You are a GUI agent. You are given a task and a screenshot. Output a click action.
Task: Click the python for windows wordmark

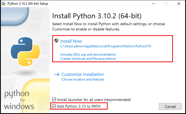[19, 100]
